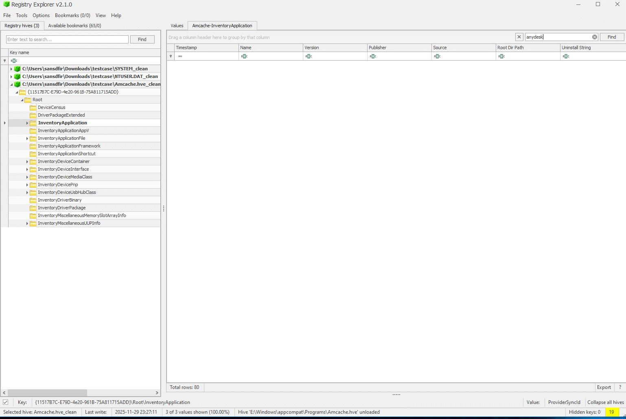Screen dimensions: 626x419
Task: Click the clear icon inside the anydesk search box
Action: pyautogui.click(x=595, y=37)
